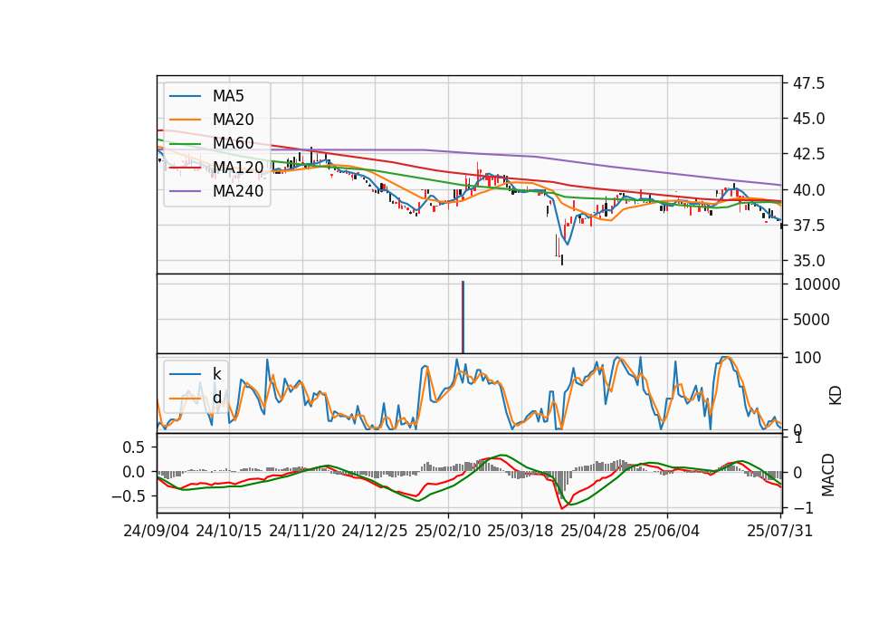The height and width of the screenshot is (625, 869).
Task: Click the MA240 legend label
Action: (x=238, y=191)
